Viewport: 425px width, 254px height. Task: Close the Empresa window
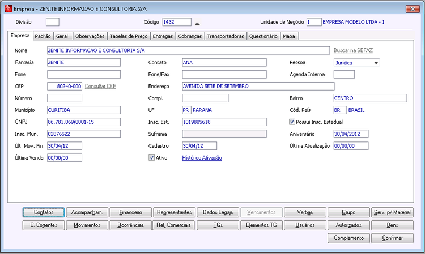pos(413,9)
